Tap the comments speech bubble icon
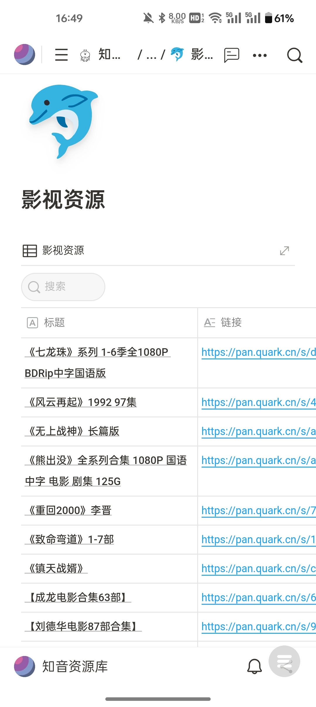This screenshot has width=316, height=707. [x=231, y=55]
